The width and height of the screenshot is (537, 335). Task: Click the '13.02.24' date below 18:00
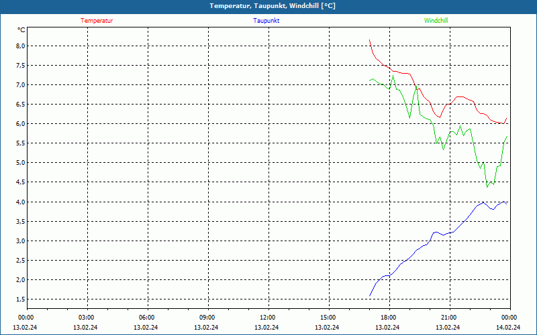click(x=387, y=327)
